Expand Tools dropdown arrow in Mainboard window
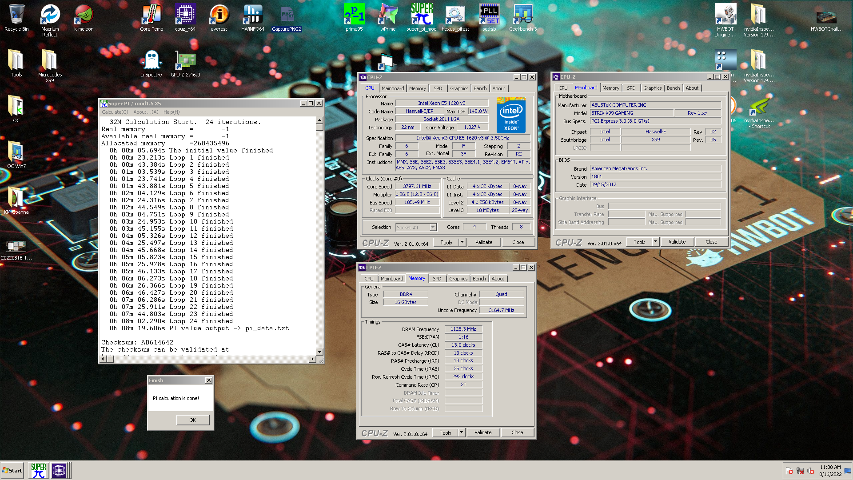Viewport: 853px width, 480px height. (x=655, y=242)
